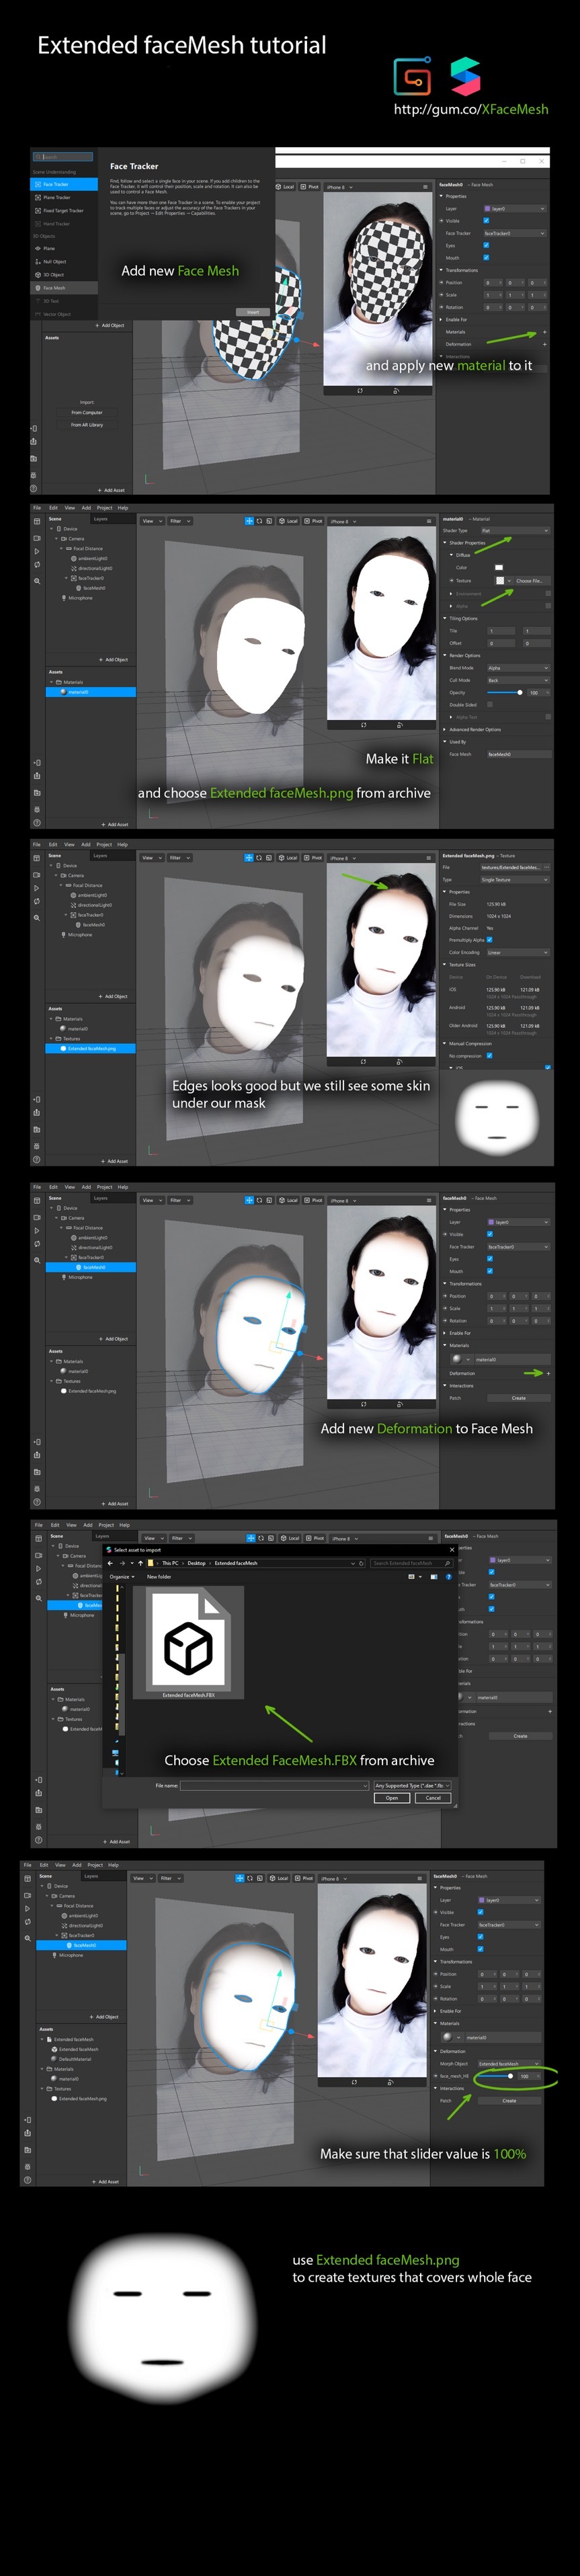Click Materials plus icon in the 'Add new Face Mesh' screenshot
Image resolution: width=580 pixels, height=2576 pixels.
coord(545,332)
